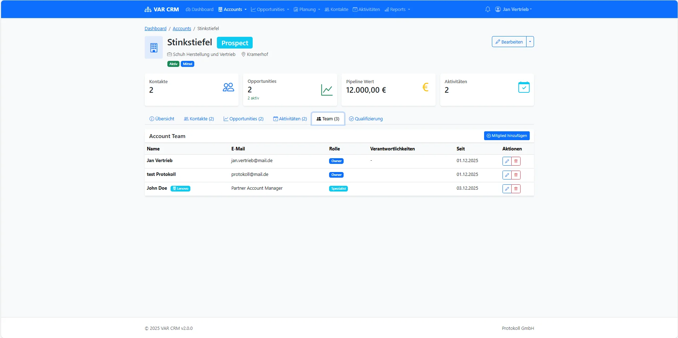Edit Jan Vertrieb team member row

[x=507, y=161]
